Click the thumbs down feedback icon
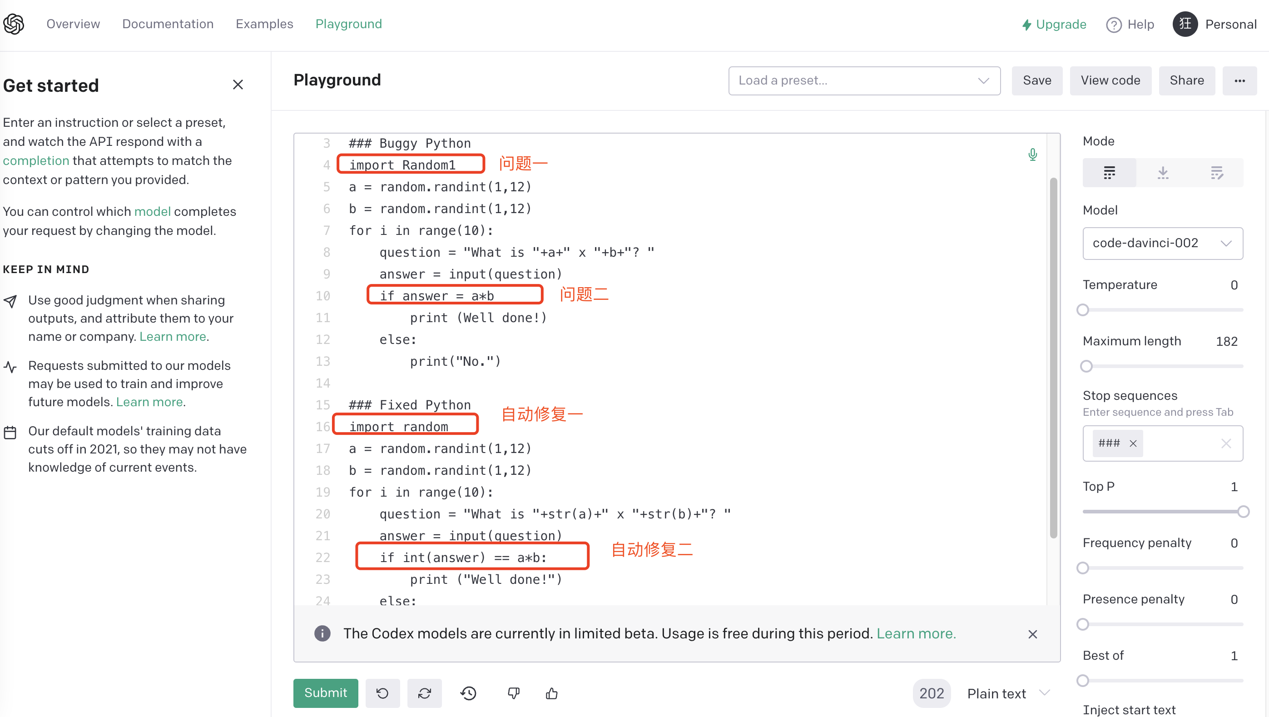Viewport: 1269px width, 717px height. click(x=513, y=693)
